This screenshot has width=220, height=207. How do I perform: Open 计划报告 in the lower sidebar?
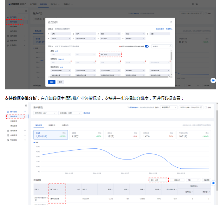coord(14,121)
